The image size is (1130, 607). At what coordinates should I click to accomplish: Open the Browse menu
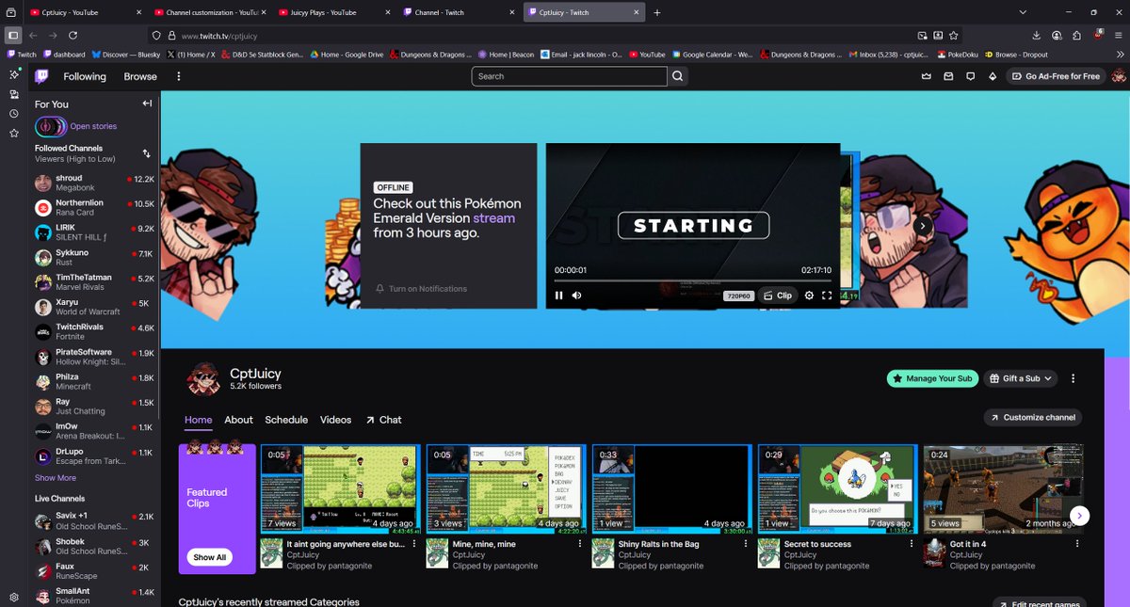pos(139,76)
